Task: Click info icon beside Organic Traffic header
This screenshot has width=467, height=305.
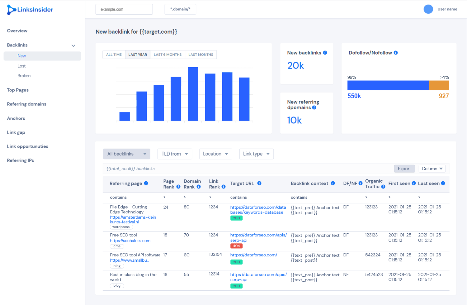Action: [383, 187]
